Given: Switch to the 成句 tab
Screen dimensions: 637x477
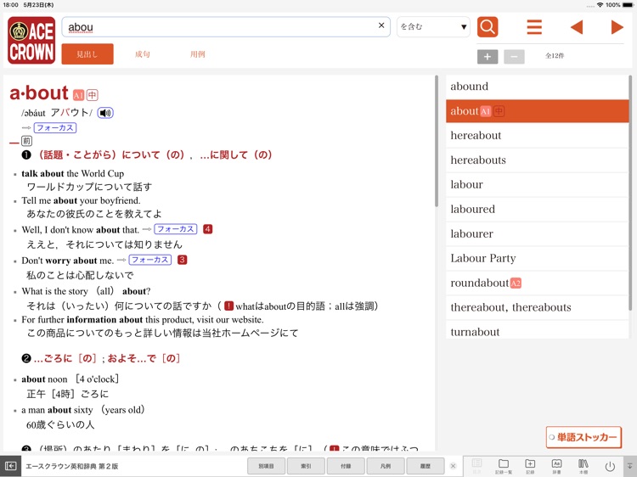Looking at the screenshot, I should click(142, 54).
